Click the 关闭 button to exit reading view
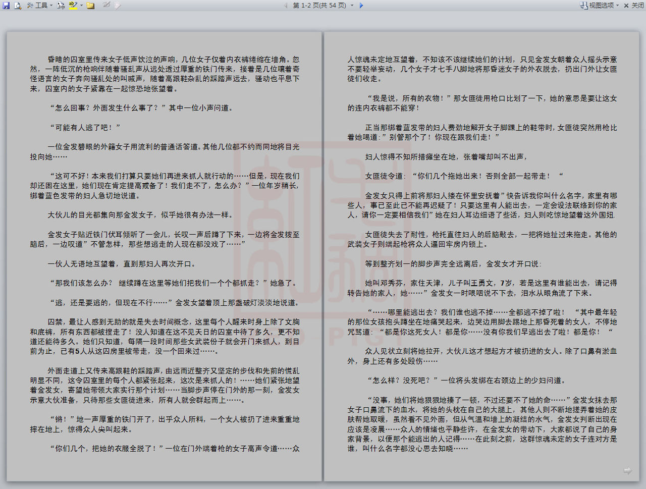The height and width of the screenshot is (489, 646). pyautogui.click(x=634, y=6)
